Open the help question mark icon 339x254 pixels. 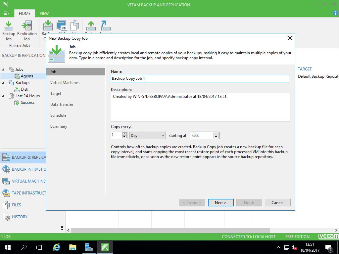click(x=335, y=13)
